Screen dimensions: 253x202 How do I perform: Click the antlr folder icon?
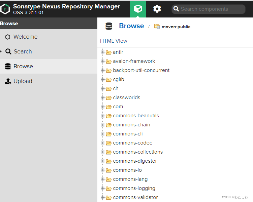click(109, 52)
